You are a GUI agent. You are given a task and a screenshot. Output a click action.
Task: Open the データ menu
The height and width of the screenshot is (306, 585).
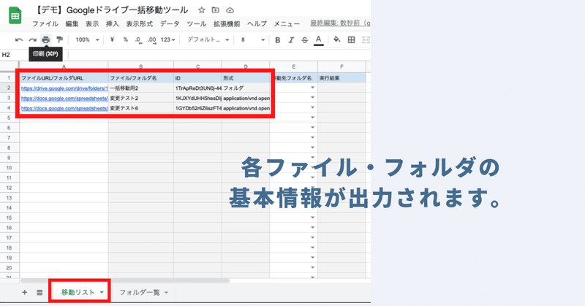170,24
